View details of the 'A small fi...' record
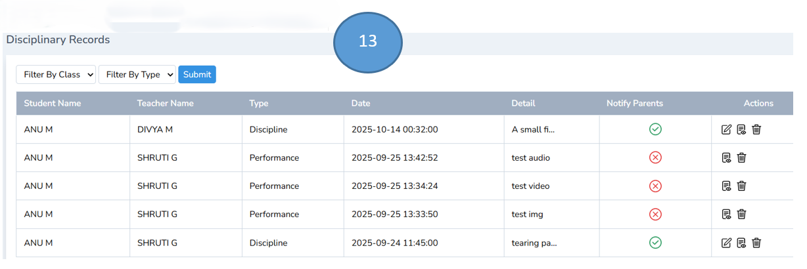 (x=741, y=130)
